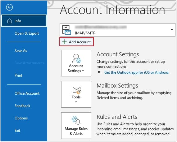Click Manage Rules & Alerts button
Screen dimensions: 177x142
tap(76, 126)
